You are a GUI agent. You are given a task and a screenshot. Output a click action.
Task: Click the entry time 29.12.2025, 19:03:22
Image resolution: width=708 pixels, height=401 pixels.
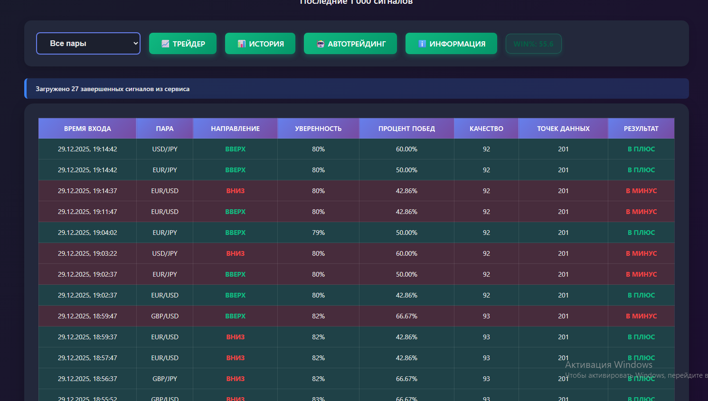[x=87, y=253]
